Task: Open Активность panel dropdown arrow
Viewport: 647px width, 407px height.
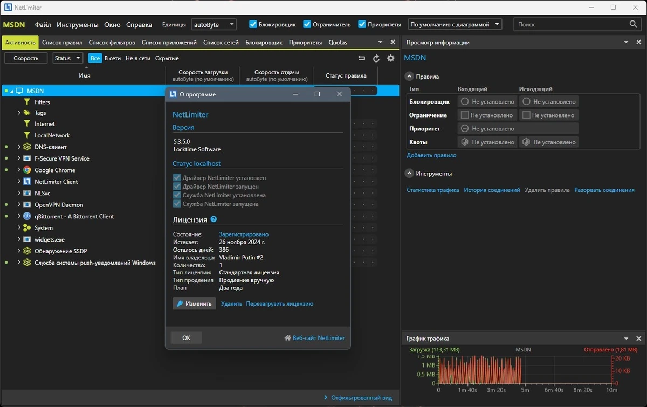Action: [381, 42]
